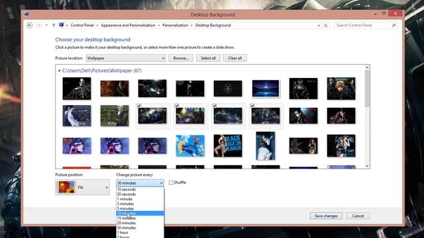Focus the Search Control Panel field
424x238 pixels.
pyautogui.click(x=362, y=25)
